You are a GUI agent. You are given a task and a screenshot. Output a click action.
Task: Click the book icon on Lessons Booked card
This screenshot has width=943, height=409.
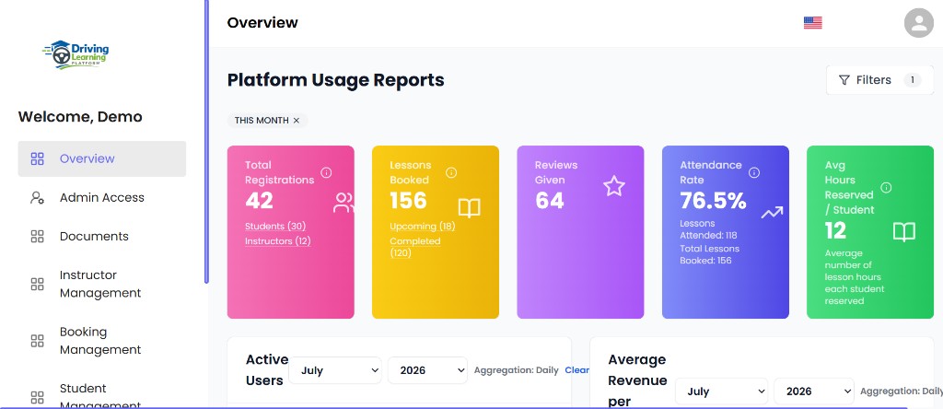click(469, 208)
